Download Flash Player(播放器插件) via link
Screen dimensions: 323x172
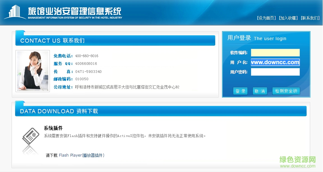tap(81, 155)
